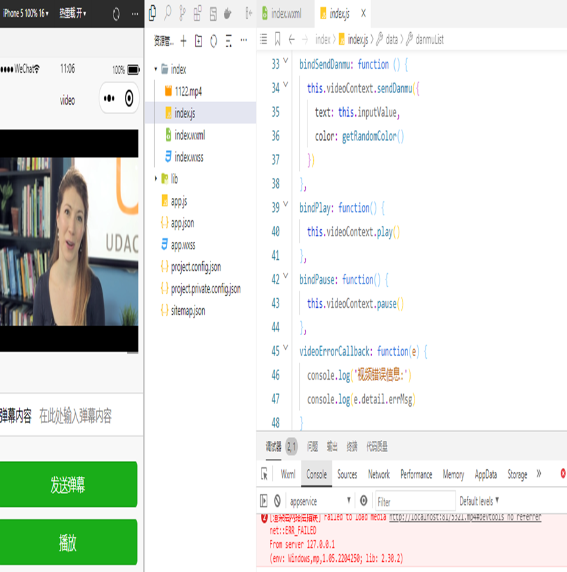Show more devtools tabs with chevrons

pyautogui.click(x=538, y=474)
